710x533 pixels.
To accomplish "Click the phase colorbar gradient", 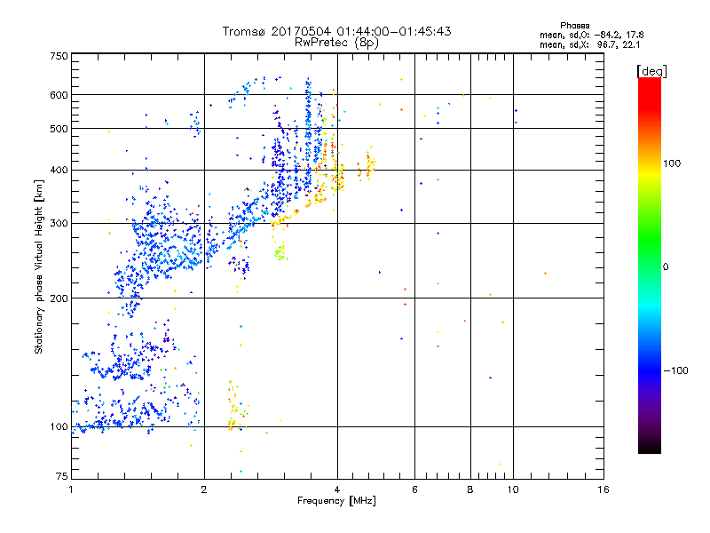I will click(650, 265).
